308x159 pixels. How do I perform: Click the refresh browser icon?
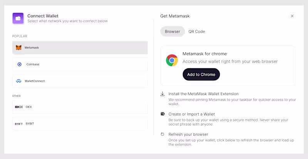click(x=163, y=134)
